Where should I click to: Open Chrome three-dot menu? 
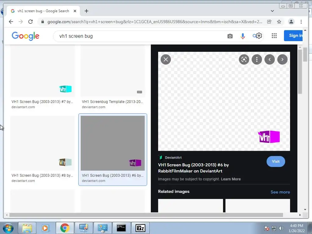[301, 22]
